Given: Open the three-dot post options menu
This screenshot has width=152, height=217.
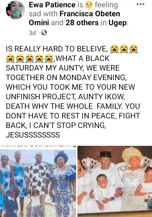Looking at the screenshot, I should point(140,4).
